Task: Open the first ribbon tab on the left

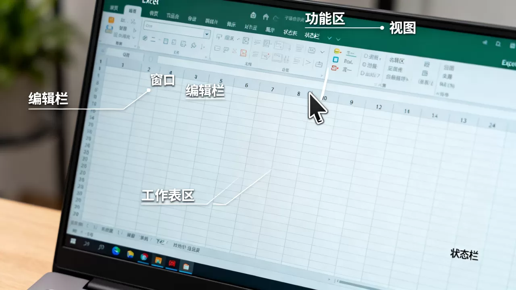Action: tap(114, 8)
